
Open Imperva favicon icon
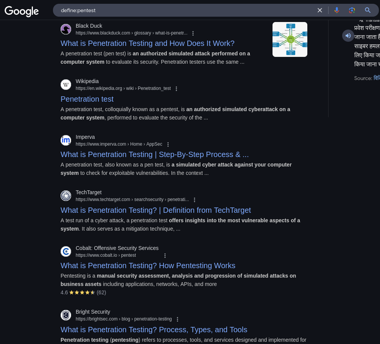66,140
